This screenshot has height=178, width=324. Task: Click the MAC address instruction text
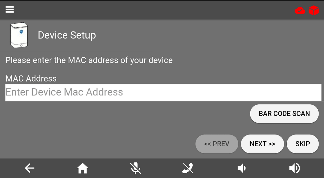point(89,60)
